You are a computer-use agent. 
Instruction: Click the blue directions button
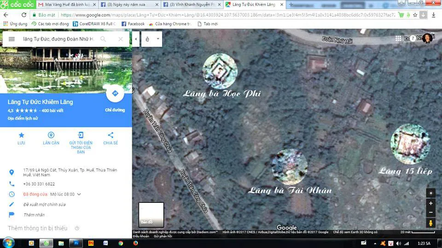coord(115,94)
